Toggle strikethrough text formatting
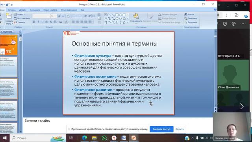This screenshot has width=252, height=142. (46, 22)
